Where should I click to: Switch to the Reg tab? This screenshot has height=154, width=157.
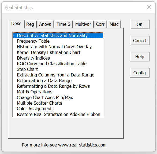(x=30, y=24)
